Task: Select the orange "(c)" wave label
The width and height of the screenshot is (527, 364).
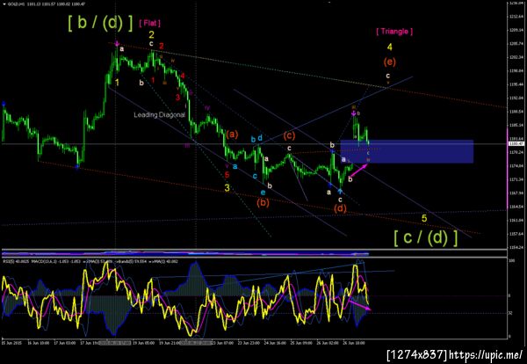Action: (289, 135)
